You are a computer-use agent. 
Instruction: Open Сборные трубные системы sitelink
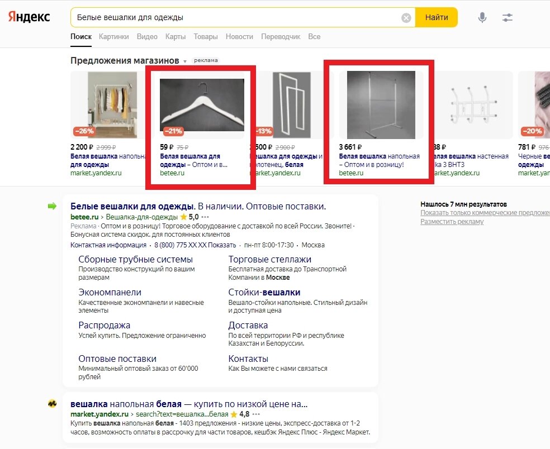(x=135, y=259)
